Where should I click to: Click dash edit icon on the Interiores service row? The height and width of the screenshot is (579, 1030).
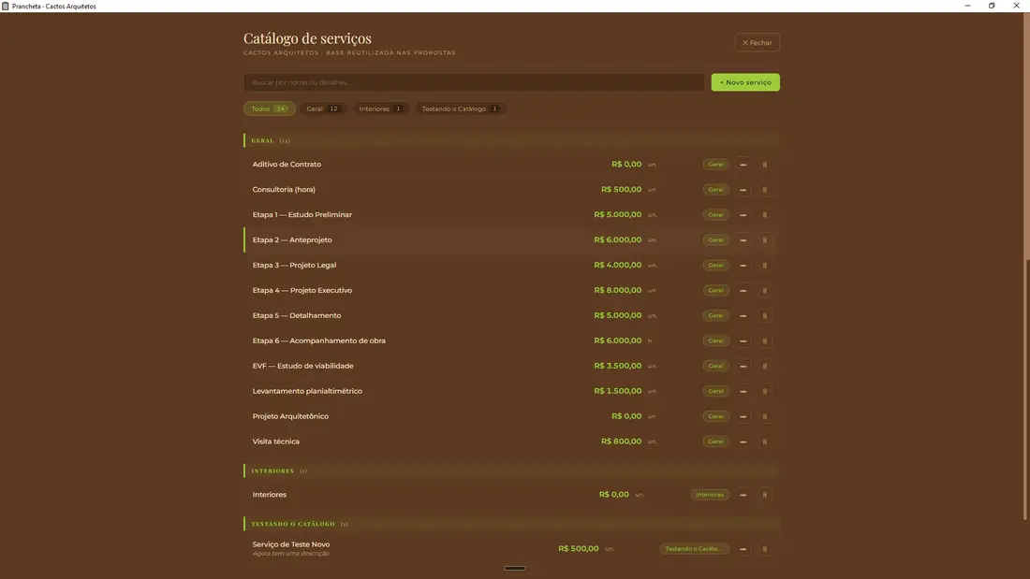tap(743, 495)
